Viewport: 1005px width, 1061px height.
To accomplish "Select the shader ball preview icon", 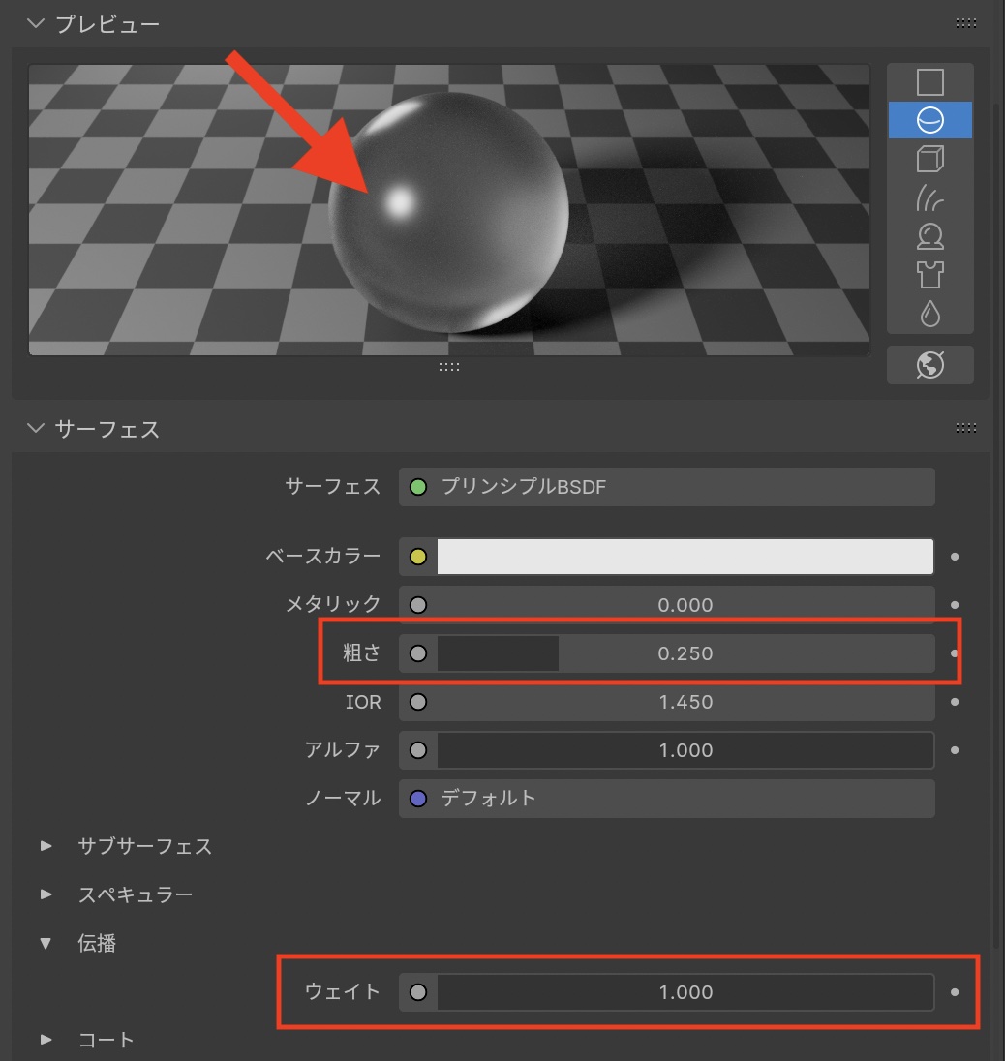I will point(929,237).
